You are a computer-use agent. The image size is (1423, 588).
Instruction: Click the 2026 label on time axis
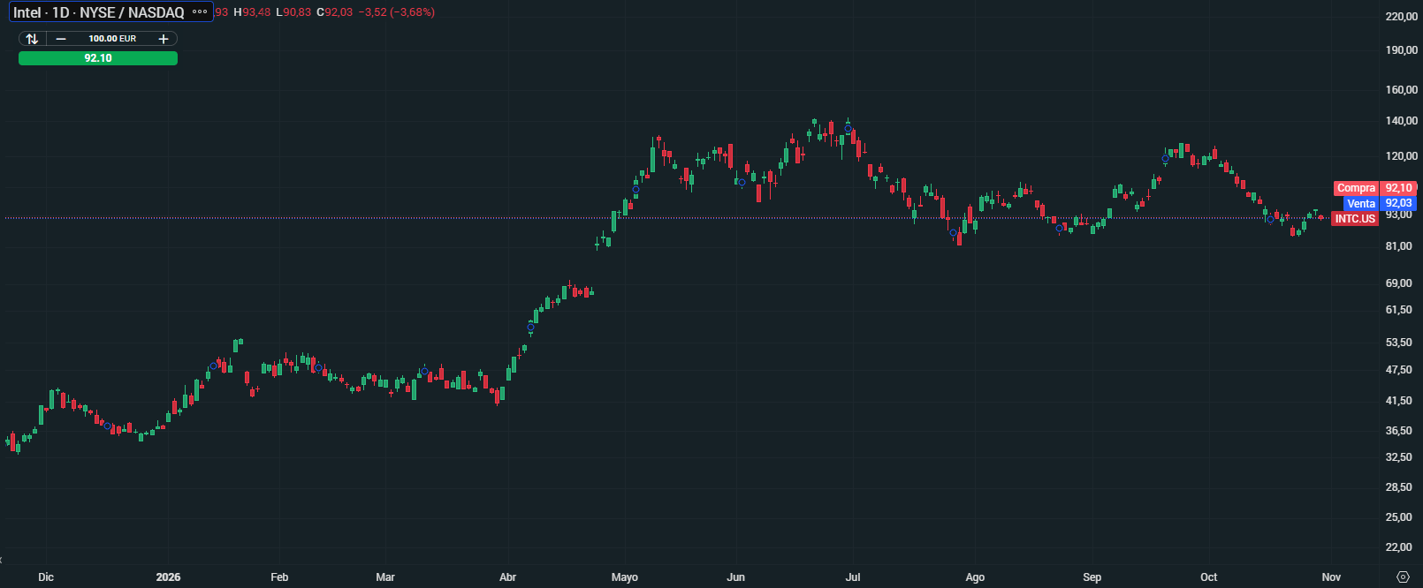pos(168,577)
